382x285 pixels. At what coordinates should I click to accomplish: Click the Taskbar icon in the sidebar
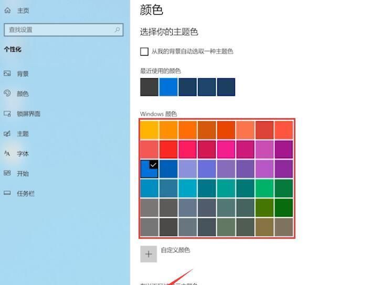point(7,193)
